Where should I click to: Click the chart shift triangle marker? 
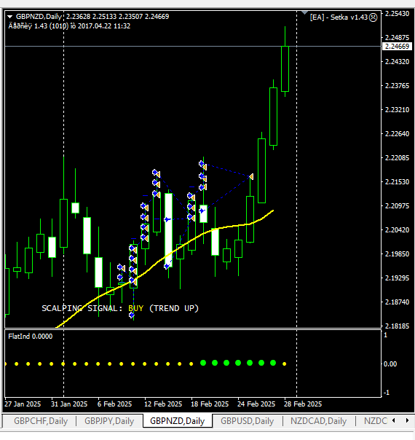coord(304,12)
